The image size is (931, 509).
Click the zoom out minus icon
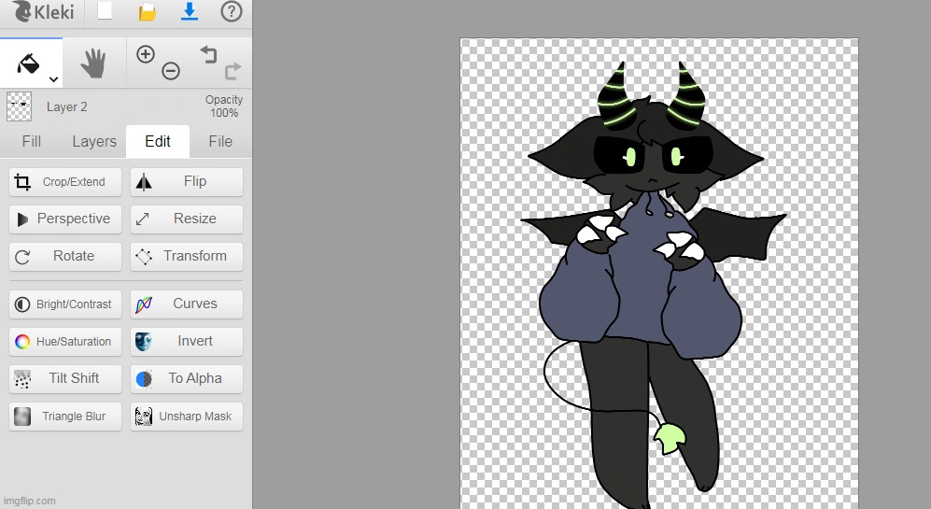tap(170, 71)
